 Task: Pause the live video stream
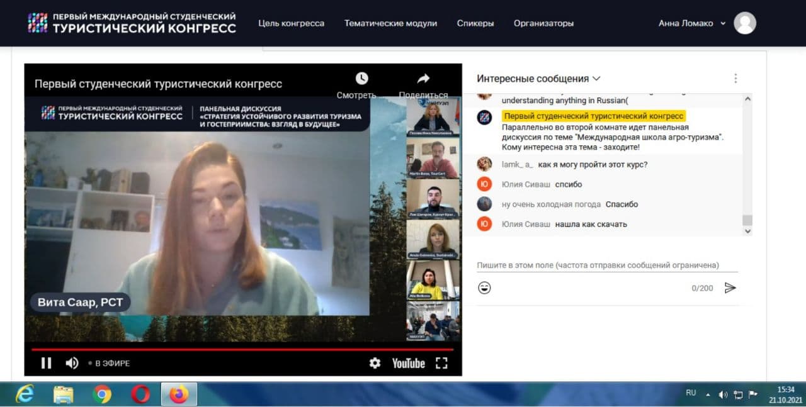46,363
